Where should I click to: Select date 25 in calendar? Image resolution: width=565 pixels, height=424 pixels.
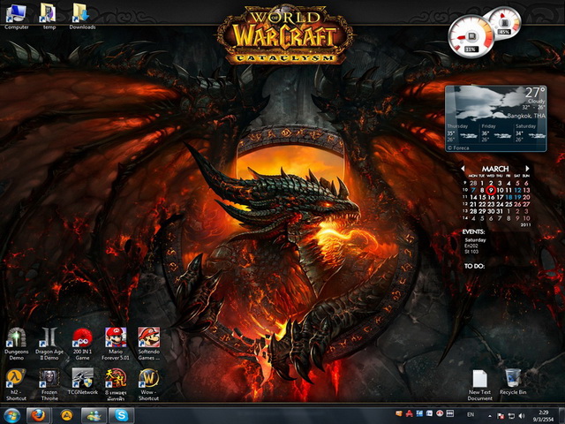coord(508,204)
